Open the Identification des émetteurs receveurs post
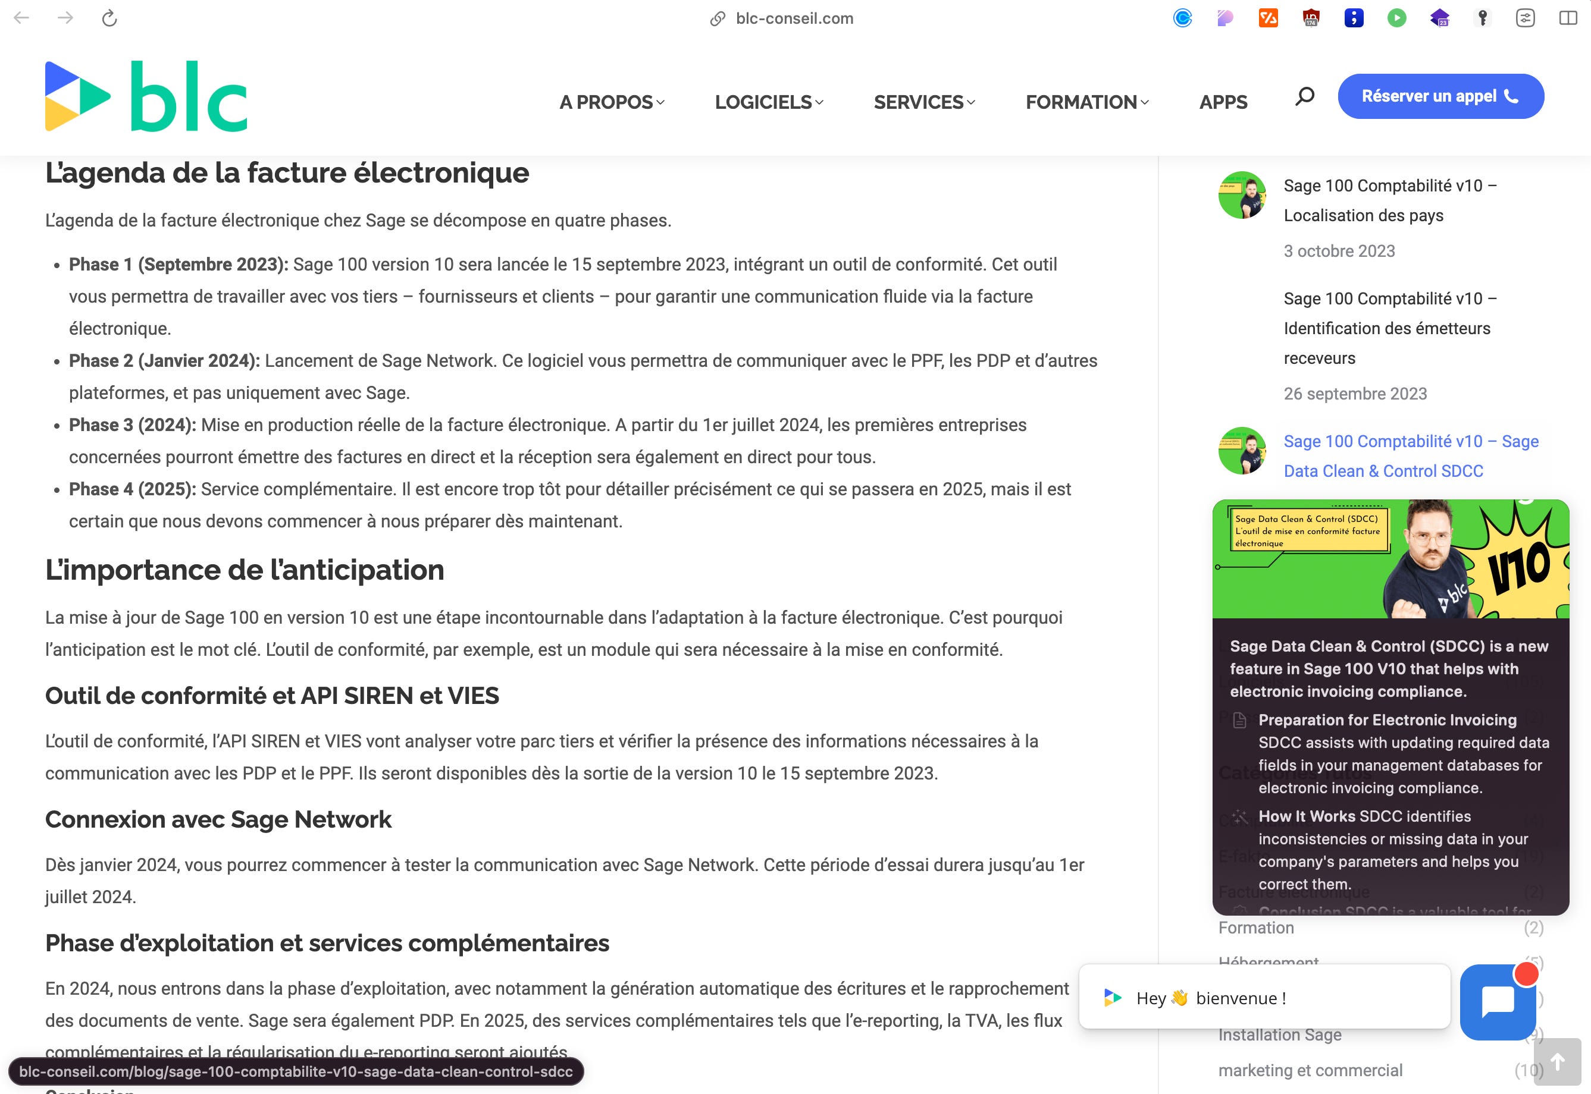Image resolution: width=1591 pixels, height=1094 pixels. pyautogui.click(x=1390, y=328)
